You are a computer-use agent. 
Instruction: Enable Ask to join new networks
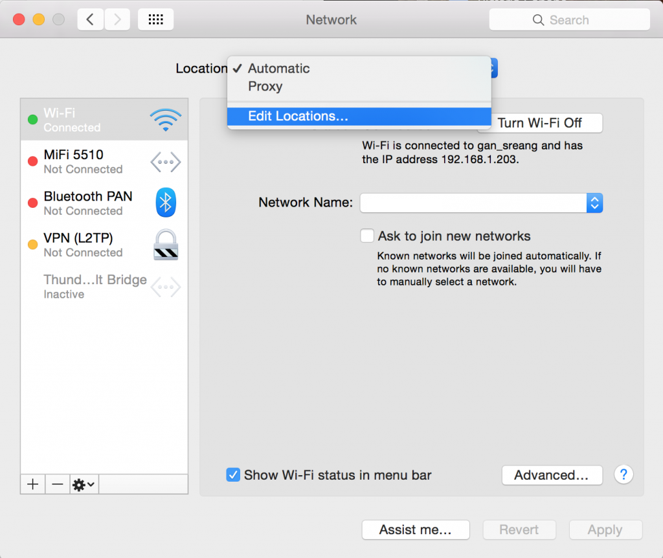pyautogui.click(x=366, y=236)
